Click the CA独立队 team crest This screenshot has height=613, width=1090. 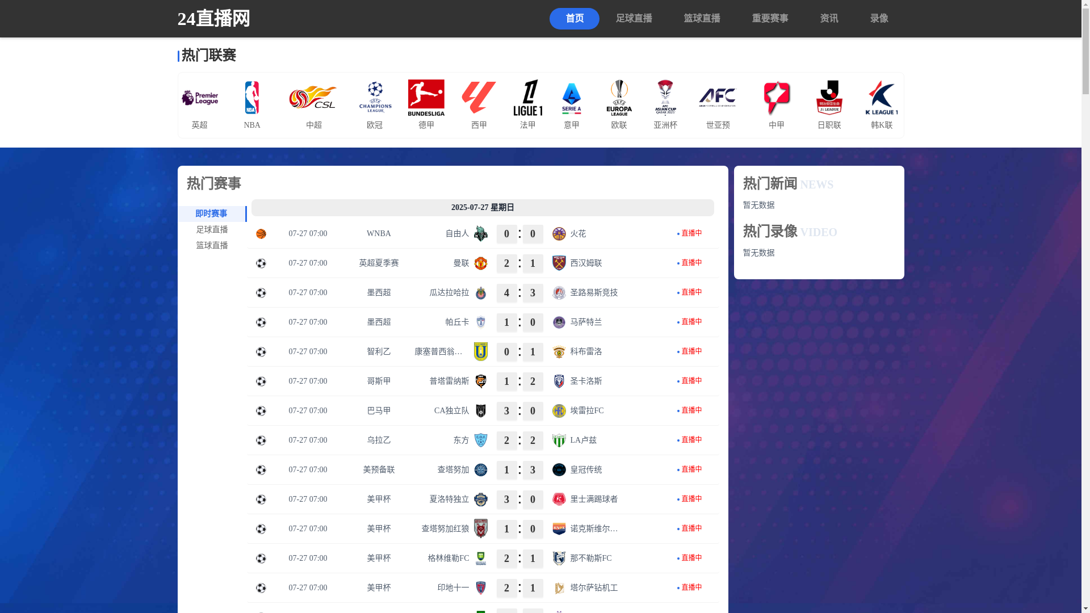click(481, 411)
